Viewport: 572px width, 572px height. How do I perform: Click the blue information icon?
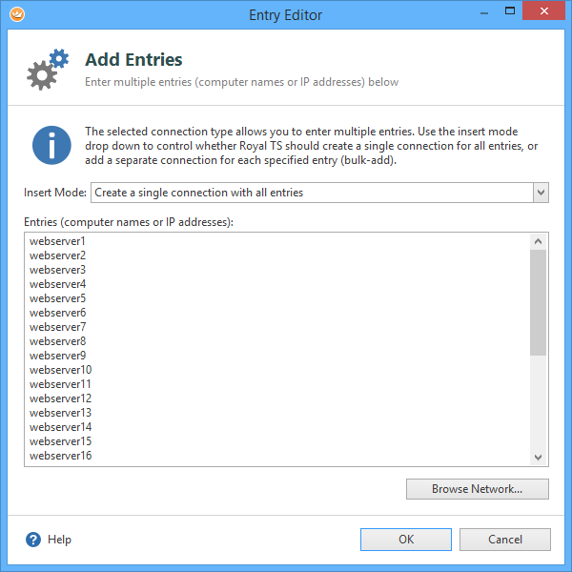click(51, 145)
